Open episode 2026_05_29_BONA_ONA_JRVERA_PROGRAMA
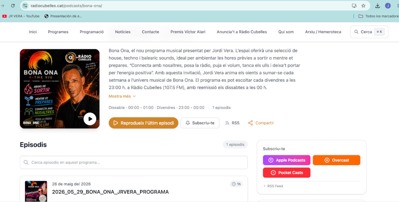 (110, 192)
